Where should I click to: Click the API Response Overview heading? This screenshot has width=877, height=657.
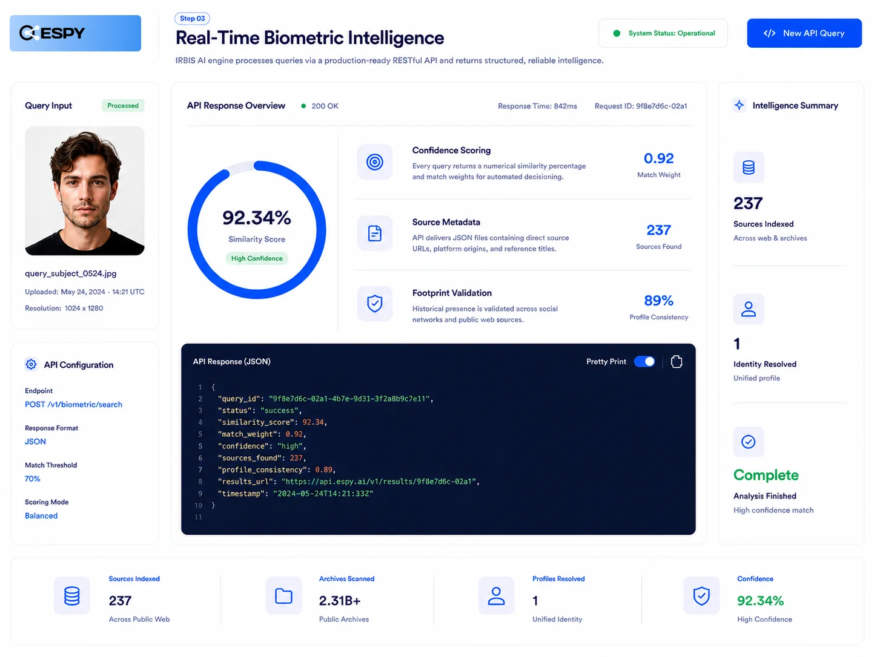tap(236, 105)
